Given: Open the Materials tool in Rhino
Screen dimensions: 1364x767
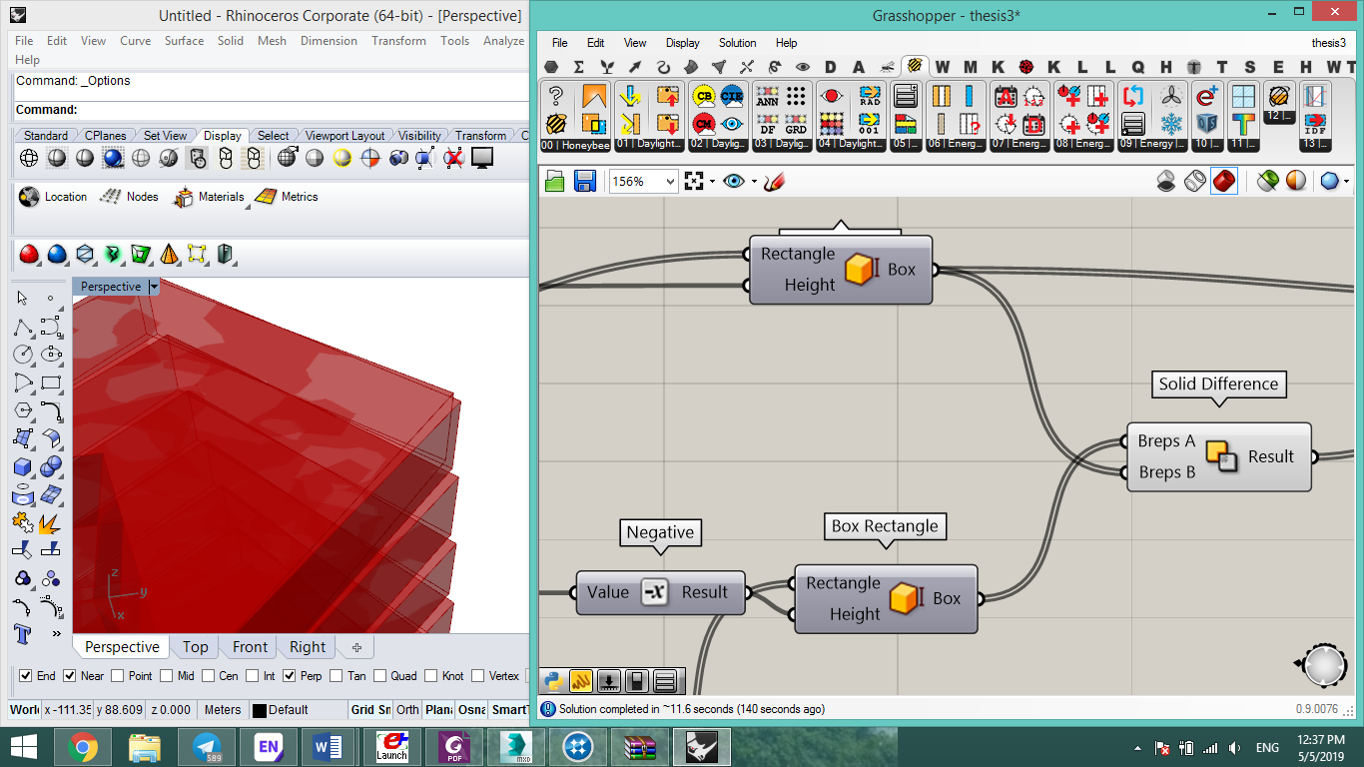Looking at the screenshot, I should coord(209,197).
